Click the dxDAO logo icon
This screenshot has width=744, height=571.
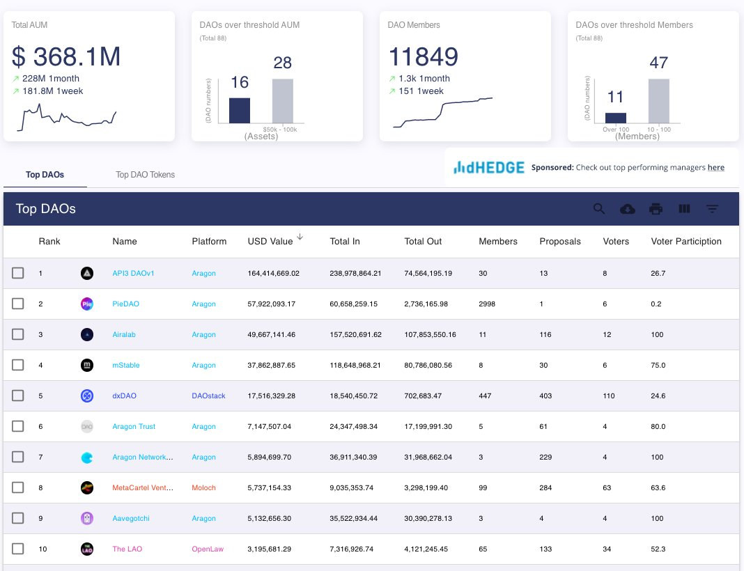[x=87, y=396]
